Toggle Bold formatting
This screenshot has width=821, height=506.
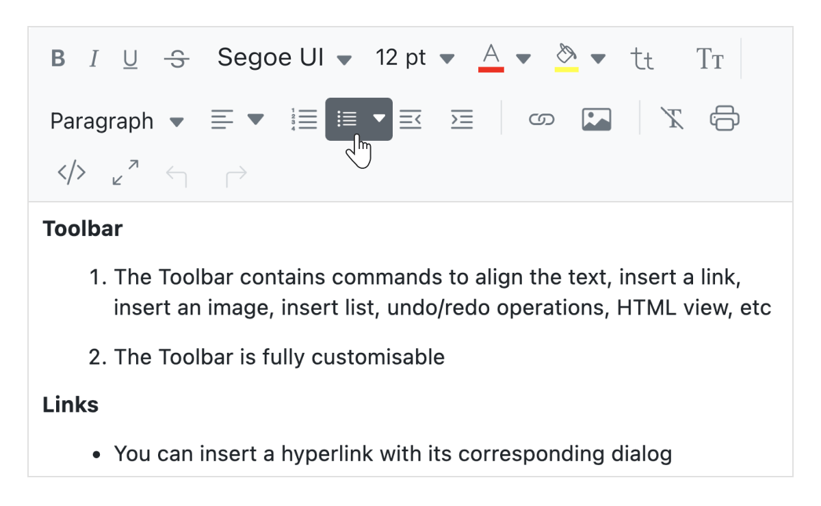58,59
